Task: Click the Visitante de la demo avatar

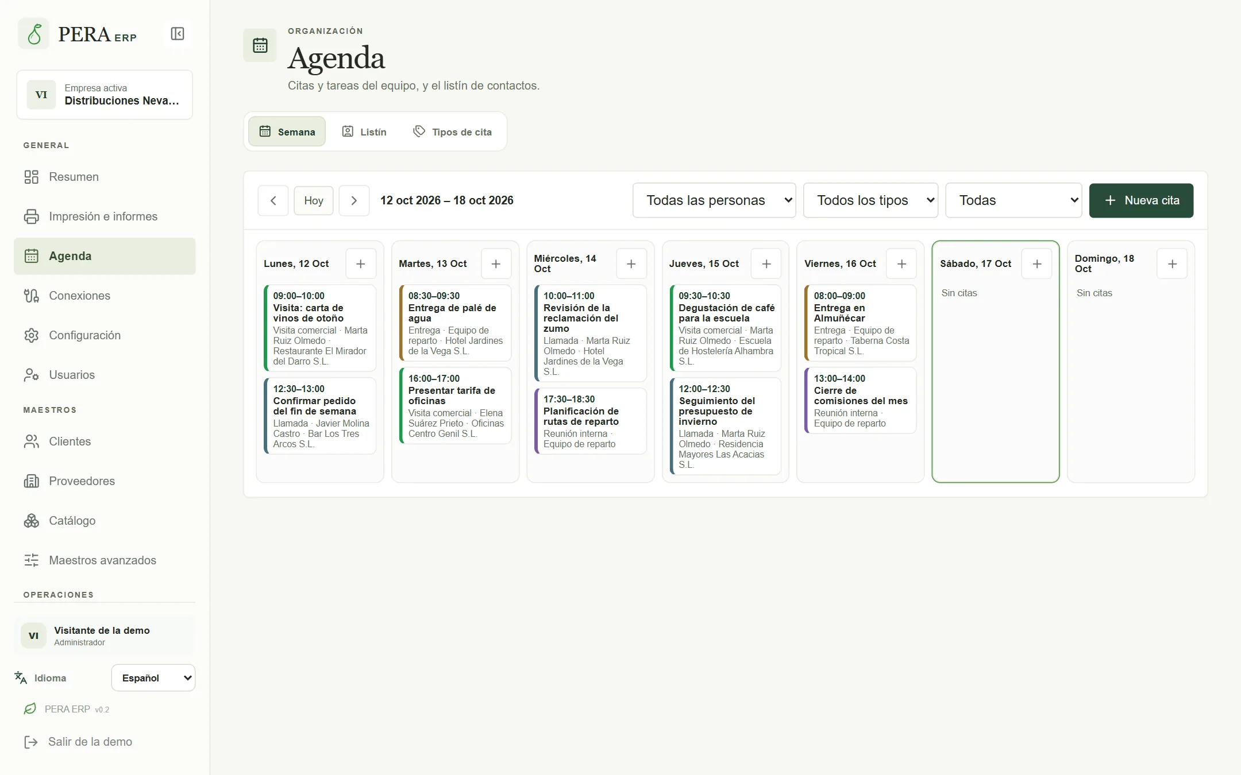Action: pyautogui.click(x=33, y=635)
